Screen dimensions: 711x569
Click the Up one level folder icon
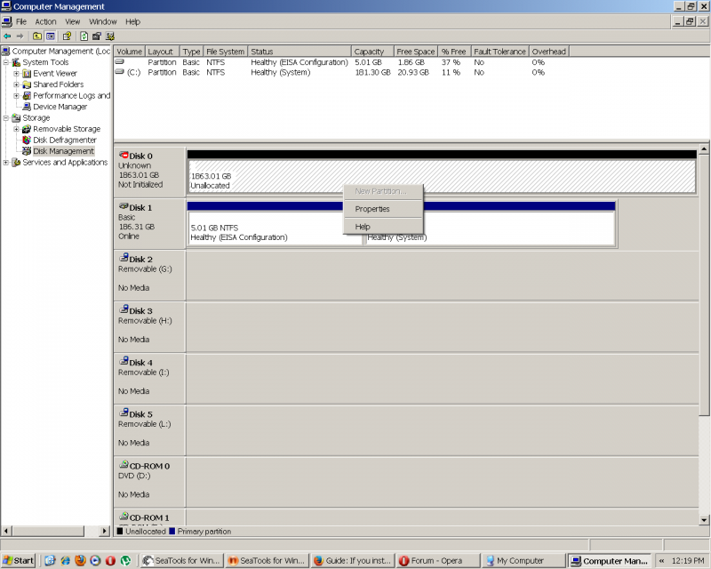click(x=37, y=36)
